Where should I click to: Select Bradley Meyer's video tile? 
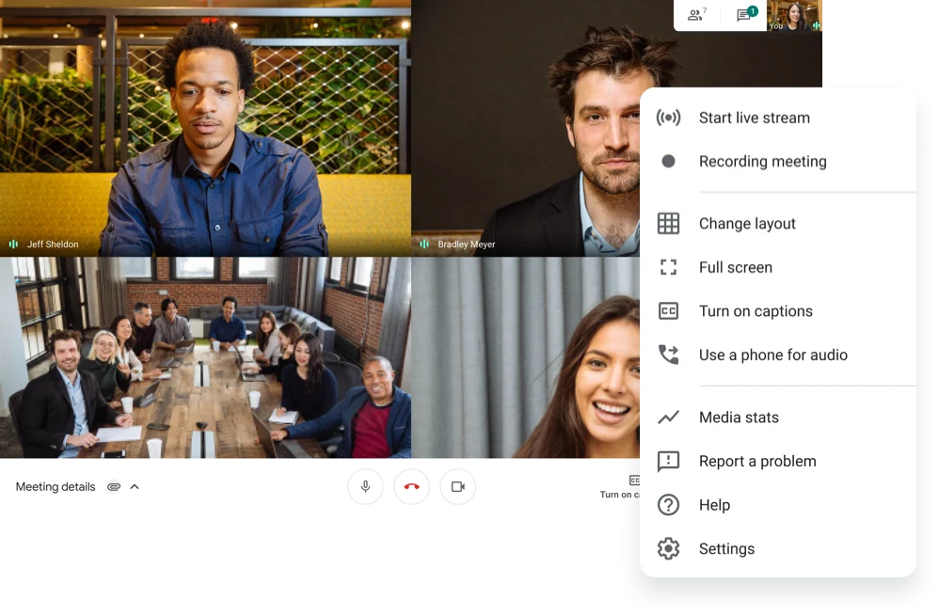[x=525, y=128]
